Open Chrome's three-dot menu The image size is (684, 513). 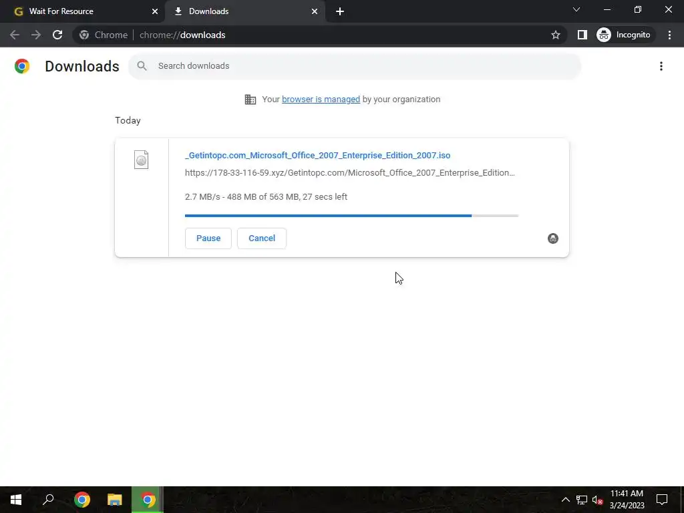click(669, 35)
